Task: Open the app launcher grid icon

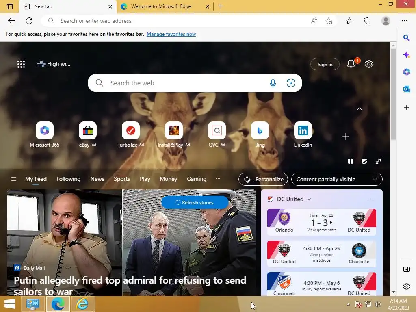Action: coord(21,64)
